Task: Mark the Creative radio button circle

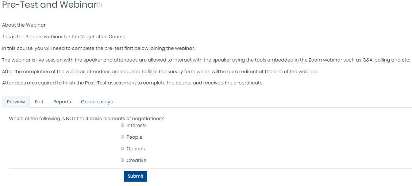Action: [x=122, y=160]
